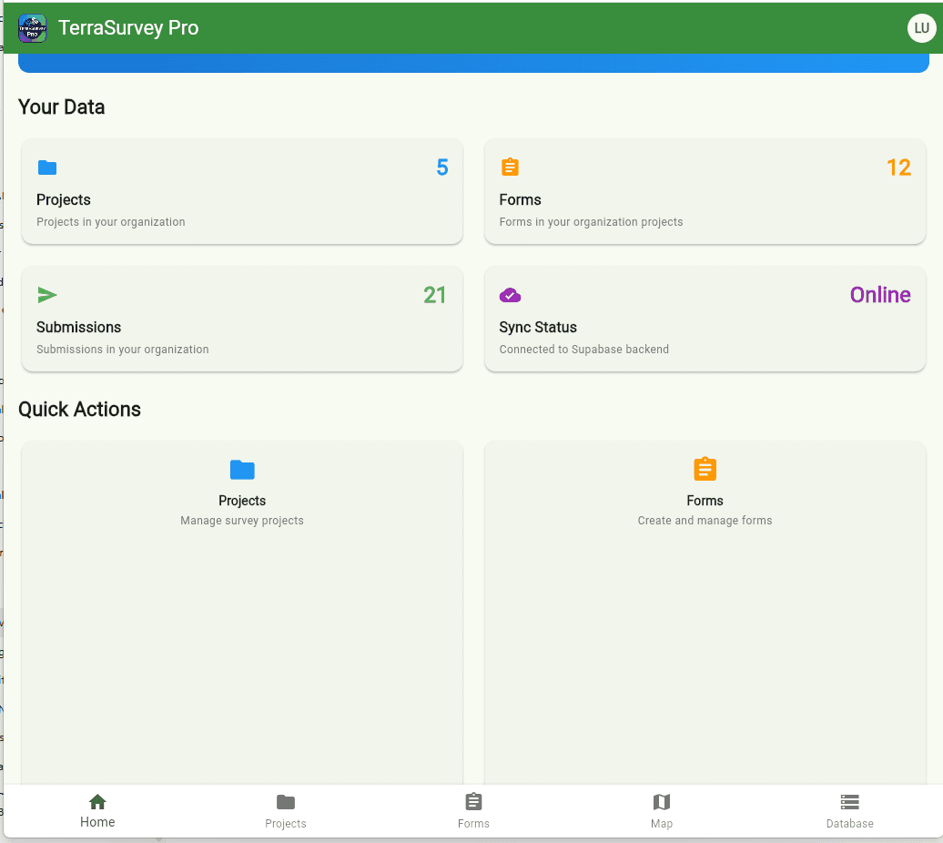Click the purple cloud sync icon on Sync Status
Image resolution: width=943 pixels, height=843 pixels.
coord(510,295)
